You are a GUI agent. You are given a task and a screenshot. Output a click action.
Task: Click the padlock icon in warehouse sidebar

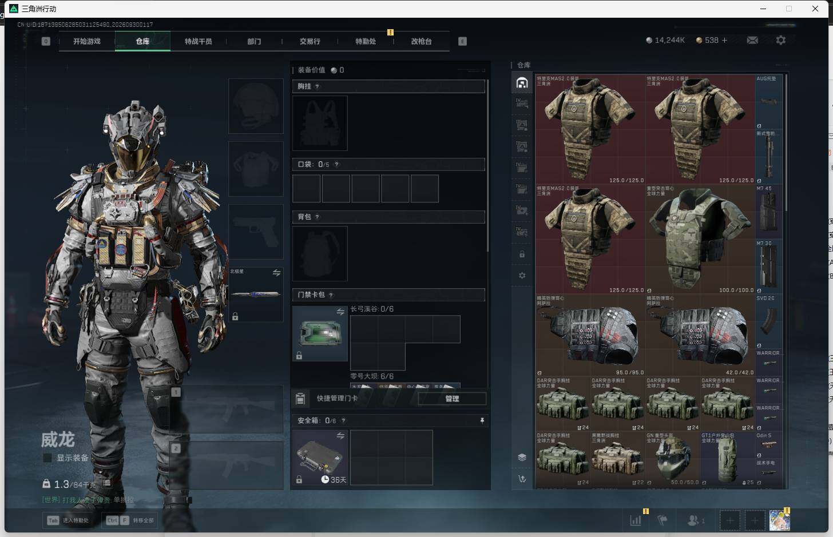point(522,254)
